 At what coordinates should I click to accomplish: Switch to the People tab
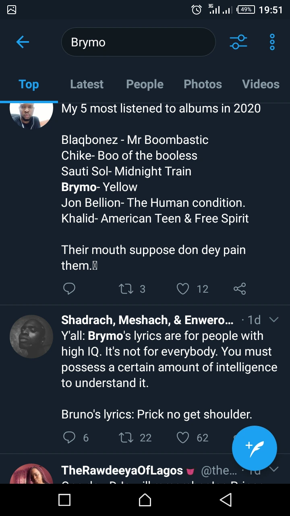[x=145, y=84]
